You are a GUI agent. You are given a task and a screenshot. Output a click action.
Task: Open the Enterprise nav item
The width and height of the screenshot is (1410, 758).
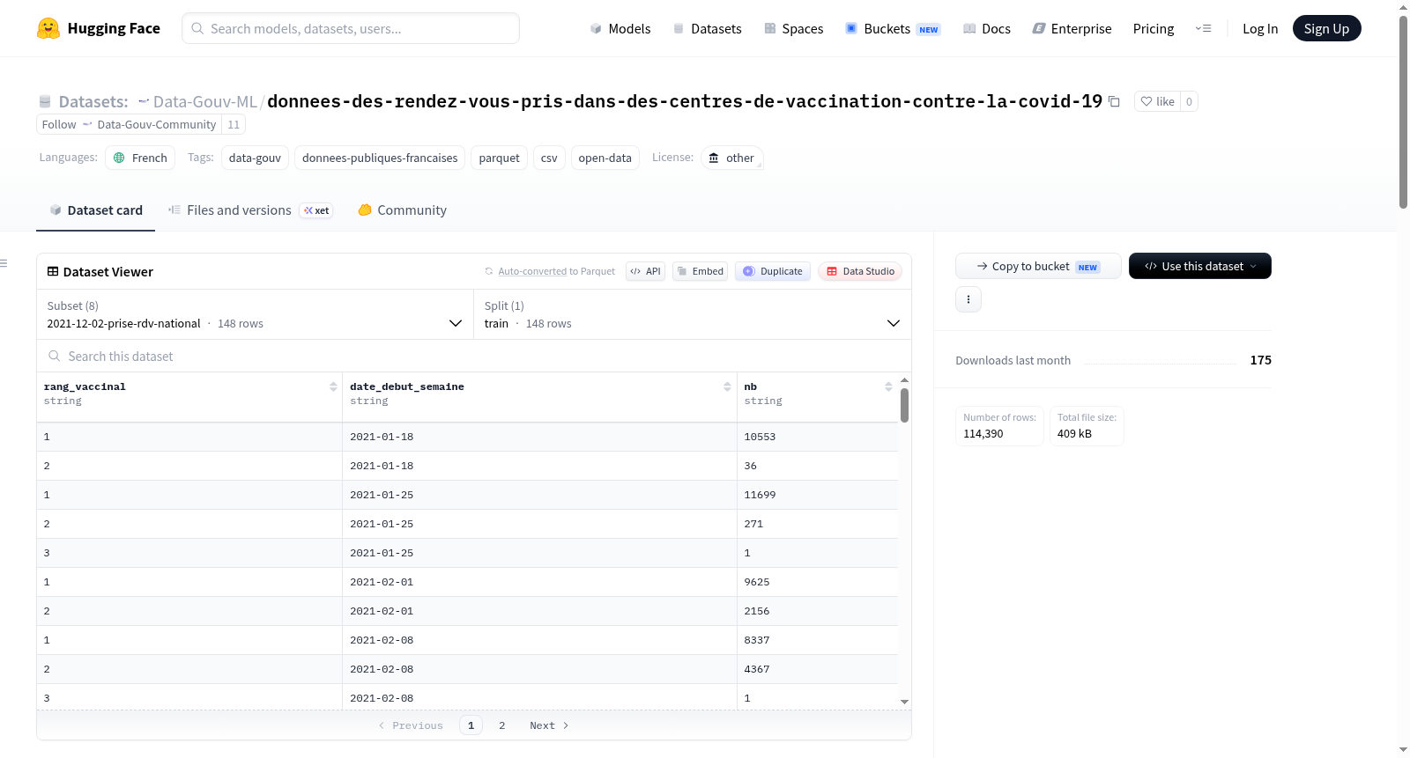1072,28
